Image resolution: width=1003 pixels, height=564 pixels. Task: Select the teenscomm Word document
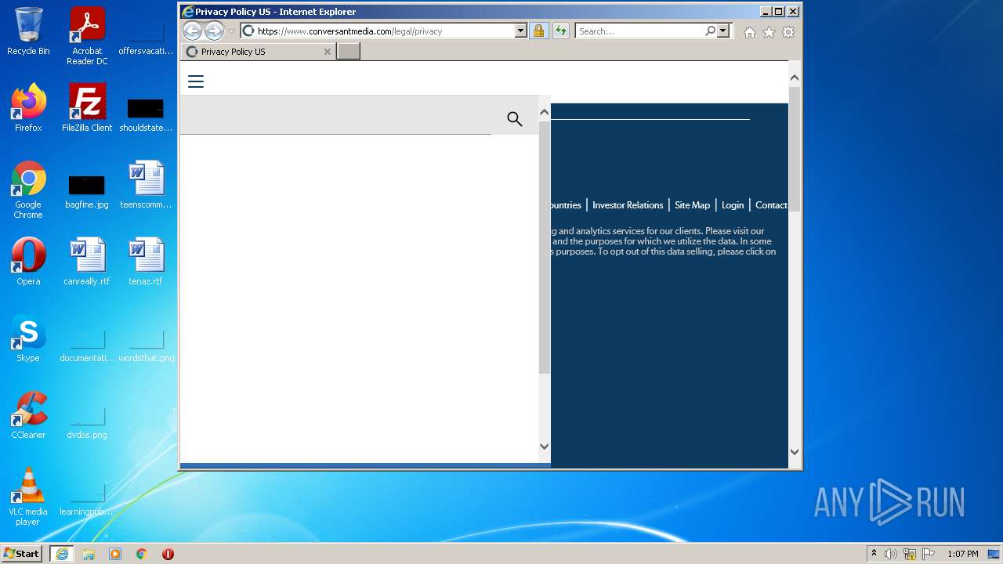[x=146, y=184]
